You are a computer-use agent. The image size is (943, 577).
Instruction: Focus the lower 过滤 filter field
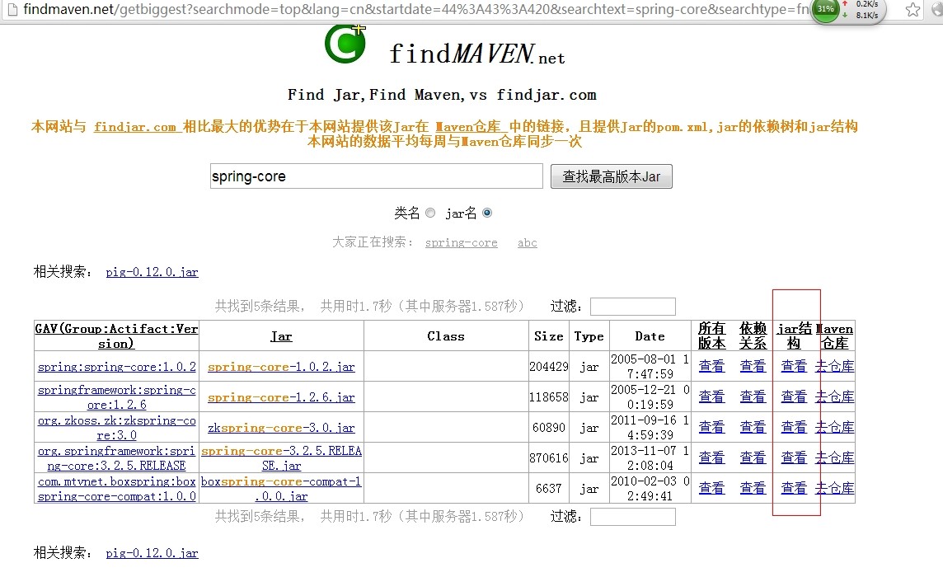tap(633, 517)
